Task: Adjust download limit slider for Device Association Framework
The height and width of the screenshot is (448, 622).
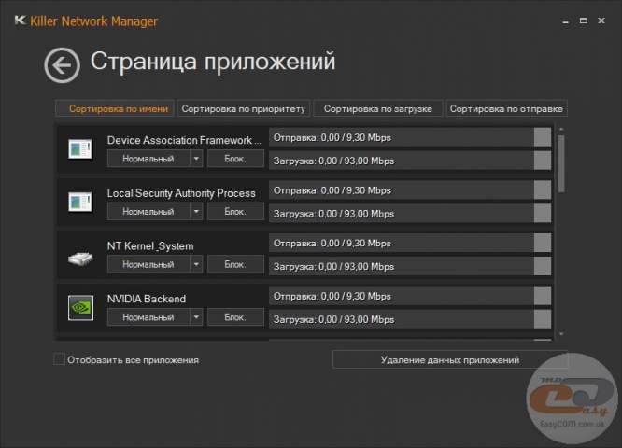Action: click(x=543, y=161)
